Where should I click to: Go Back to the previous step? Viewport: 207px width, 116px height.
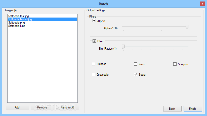pos(172,109)
